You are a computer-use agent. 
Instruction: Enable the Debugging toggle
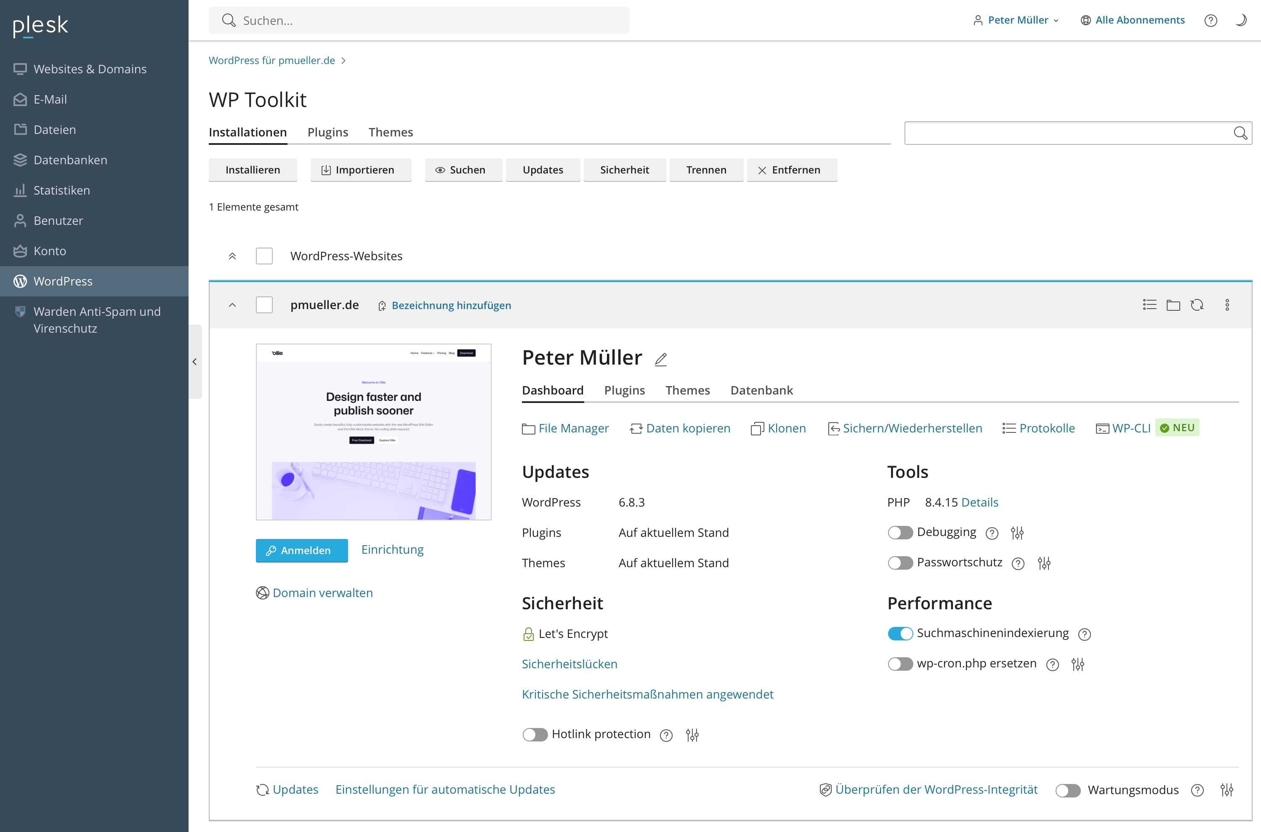coord(900,532)
